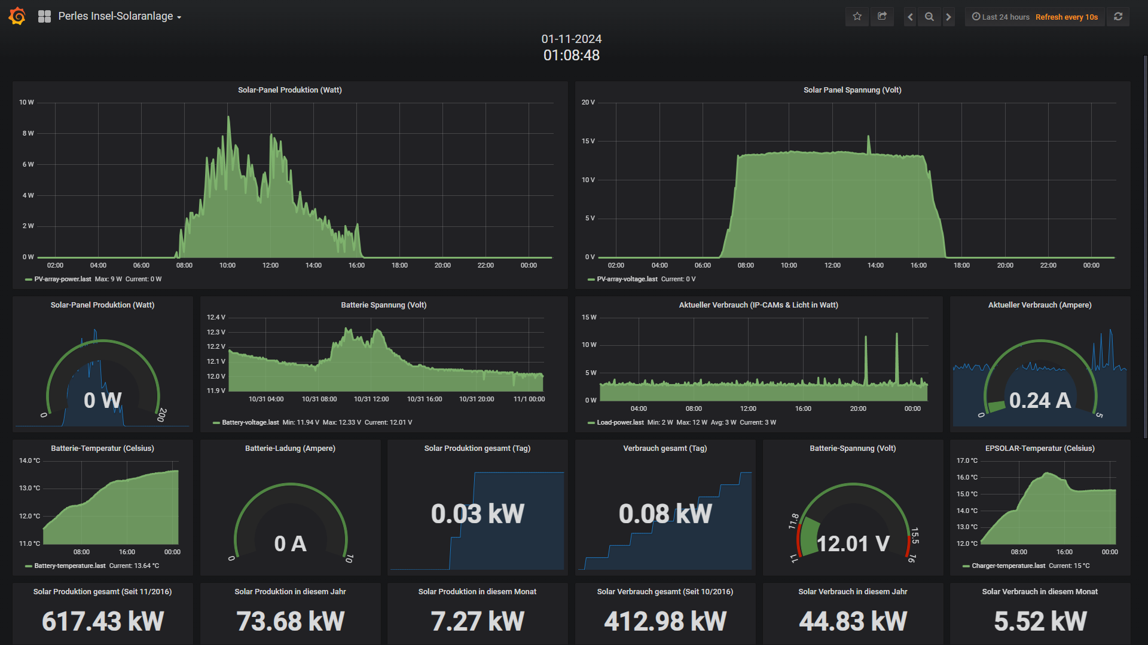Click the zoom out time range magnifier

[929, 17]
